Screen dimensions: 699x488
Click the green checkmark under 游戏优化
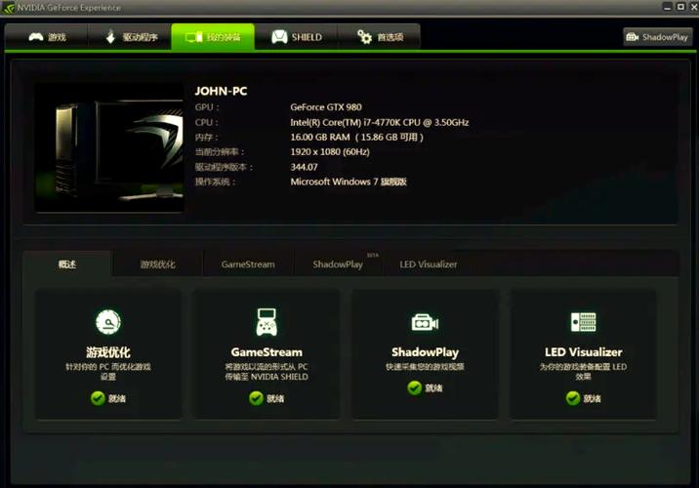pos(98,398)
